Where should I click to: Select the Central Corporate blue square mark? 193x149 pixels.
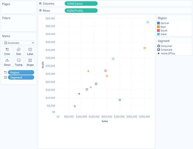point(96,84)
